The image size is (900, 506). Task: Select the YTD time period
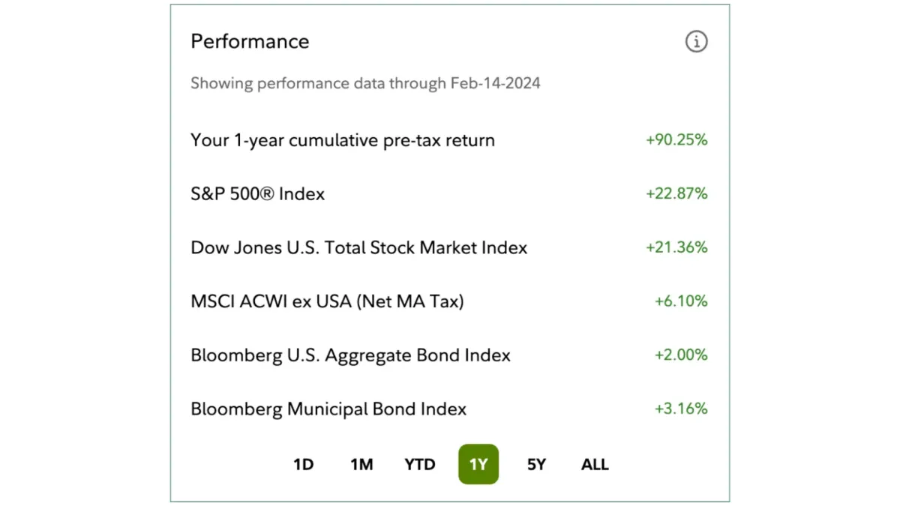pyautogui.click(x=419, y=464)
